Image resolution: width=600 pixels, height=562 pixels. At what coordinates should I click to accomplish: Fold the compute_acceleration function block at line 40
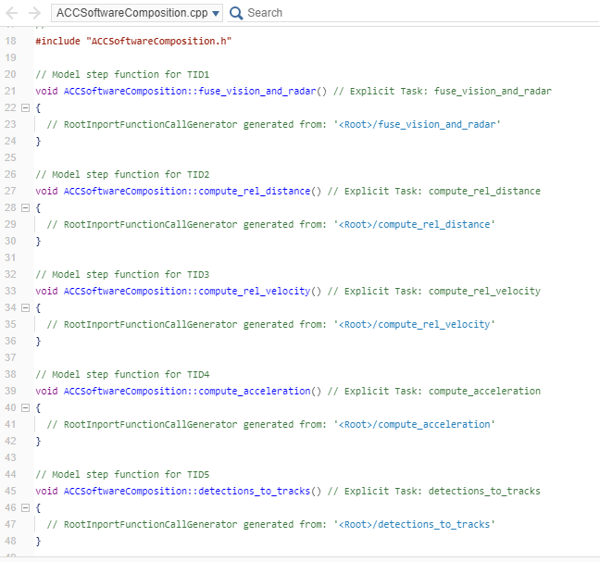(25, 408)
